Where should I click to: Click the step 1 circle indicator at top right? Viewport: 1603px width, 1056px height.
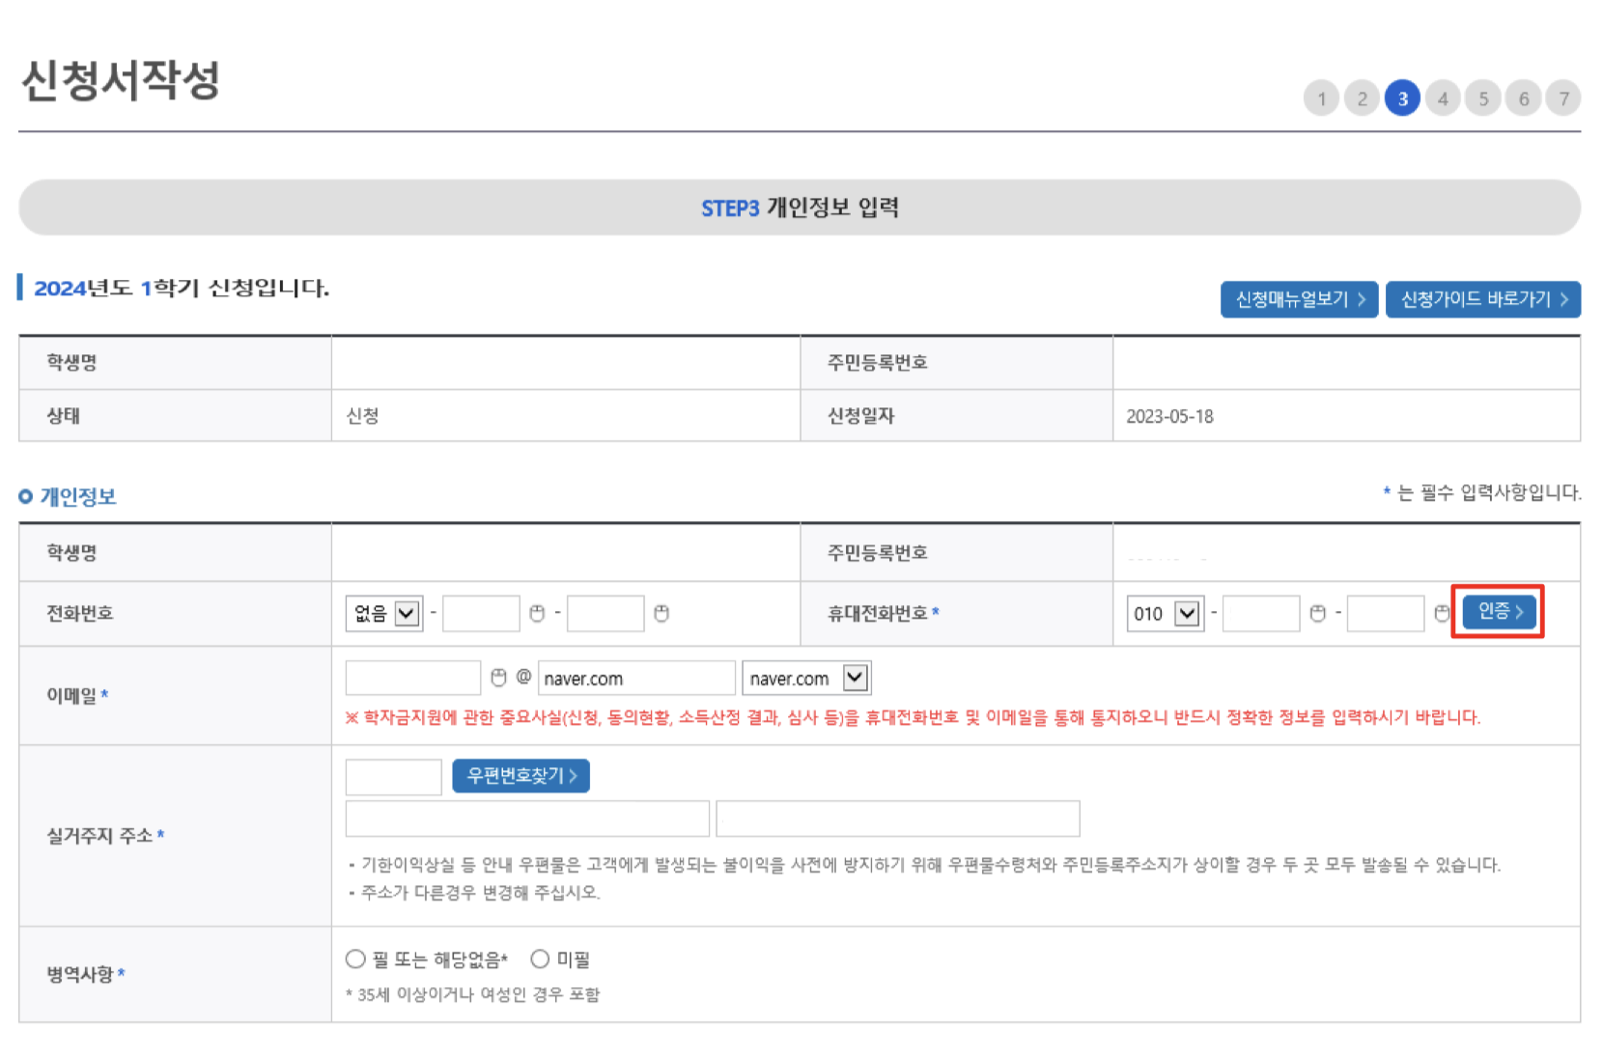(x=1322, y=97)
